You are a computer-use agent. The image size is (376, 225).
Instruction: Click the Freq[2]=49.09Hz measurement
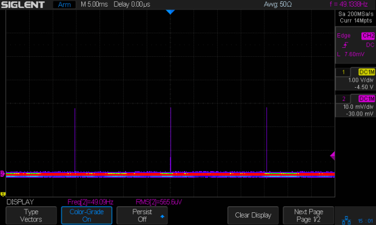click(90, 202)
